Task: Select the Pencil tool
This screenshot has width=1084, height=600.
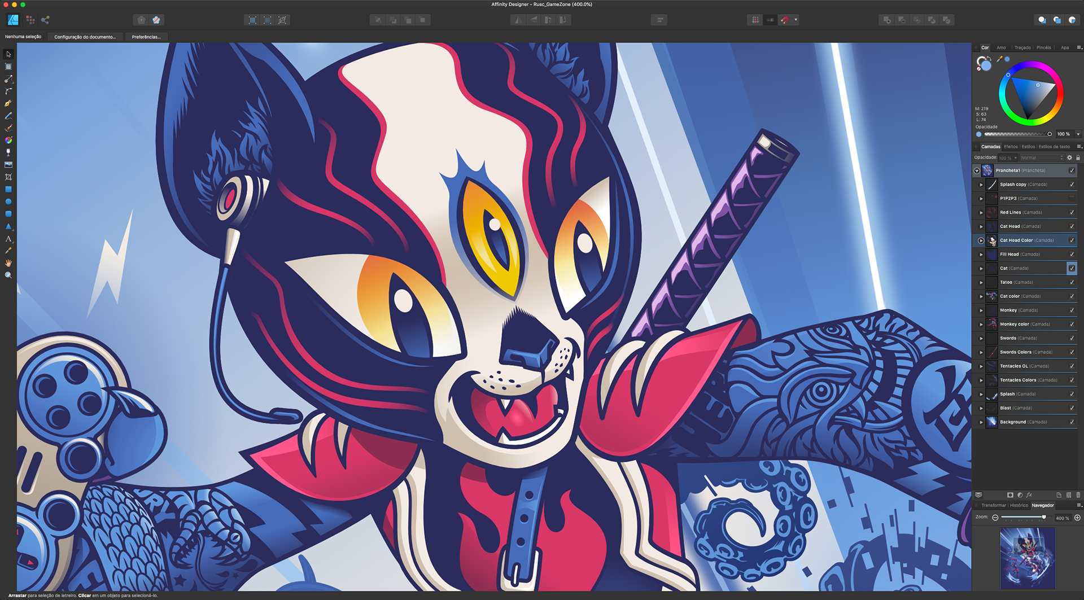Action: [x=8, y=116]
